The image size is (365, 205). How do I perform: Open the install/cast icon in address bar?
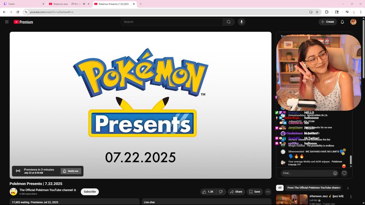311,12
